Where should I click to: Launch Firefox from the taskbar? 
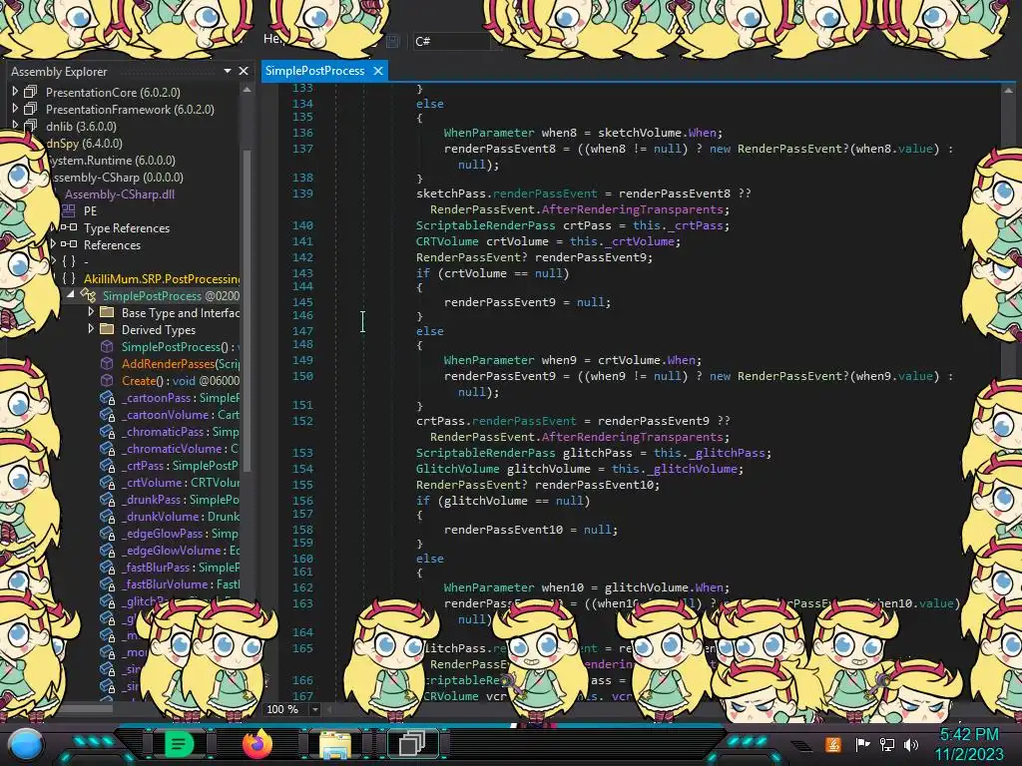pos(256,744)
